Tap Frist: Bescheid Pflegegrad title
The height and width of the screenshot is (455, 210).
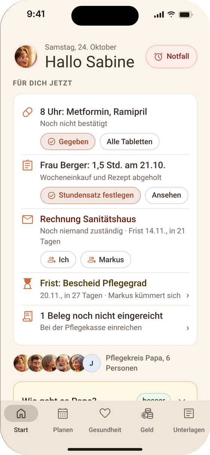point(93,283)
